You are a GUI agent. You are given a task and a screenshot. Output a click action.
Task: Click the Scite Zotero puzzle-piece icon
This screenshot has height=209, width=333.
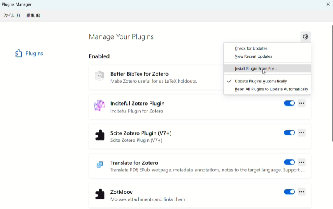click(x=100, y=135)
